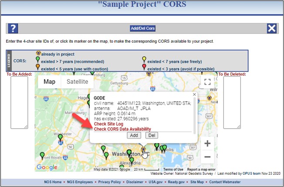Click the Add/Del Cors button

click(x=143, y=28)
